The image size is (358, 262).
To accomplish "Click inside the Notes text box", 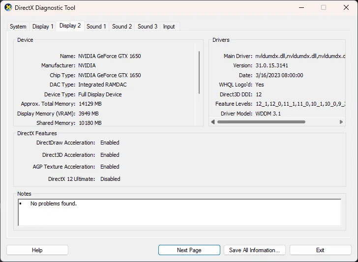I will pos(179,212).
